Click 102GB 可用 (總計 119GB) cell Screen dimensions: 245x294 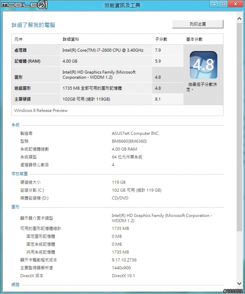(87, 99)
